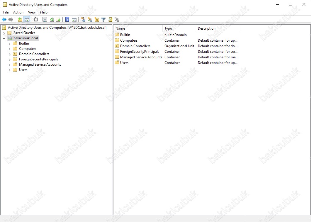Click the builtinDomain type cell

[x=176, y=35]
